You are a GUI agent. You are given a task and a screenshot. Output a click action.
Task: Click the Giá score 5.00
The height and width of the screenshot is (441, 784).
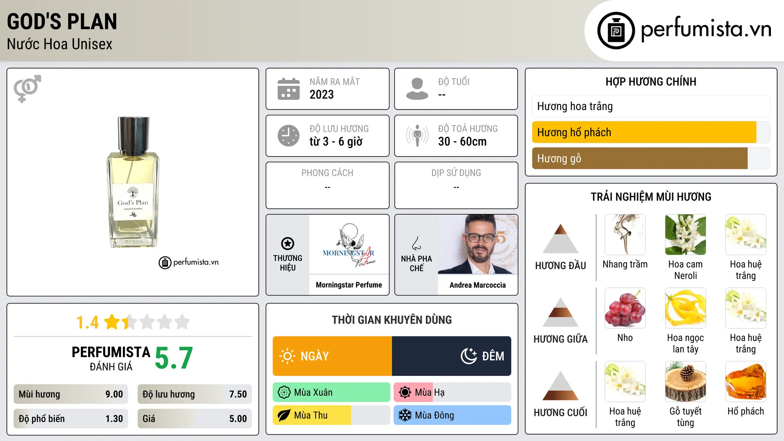tap(238, 419)
